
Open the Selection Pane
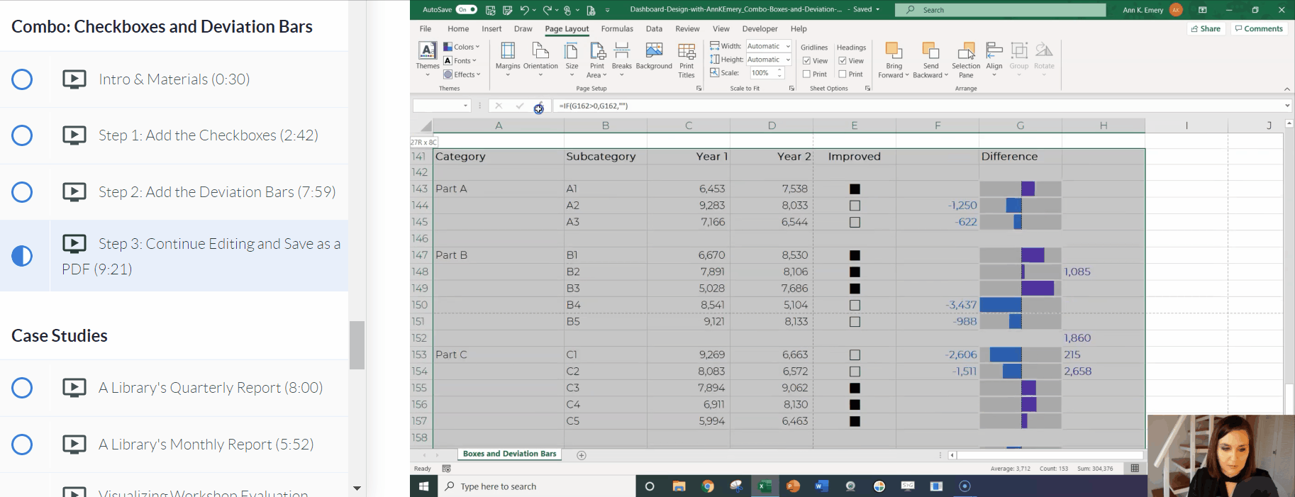coord(966,60)
